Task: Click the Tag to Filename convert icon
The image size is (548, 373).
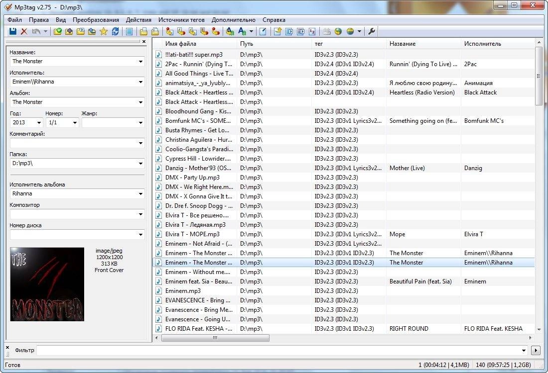Action: [x=169, y=31]
